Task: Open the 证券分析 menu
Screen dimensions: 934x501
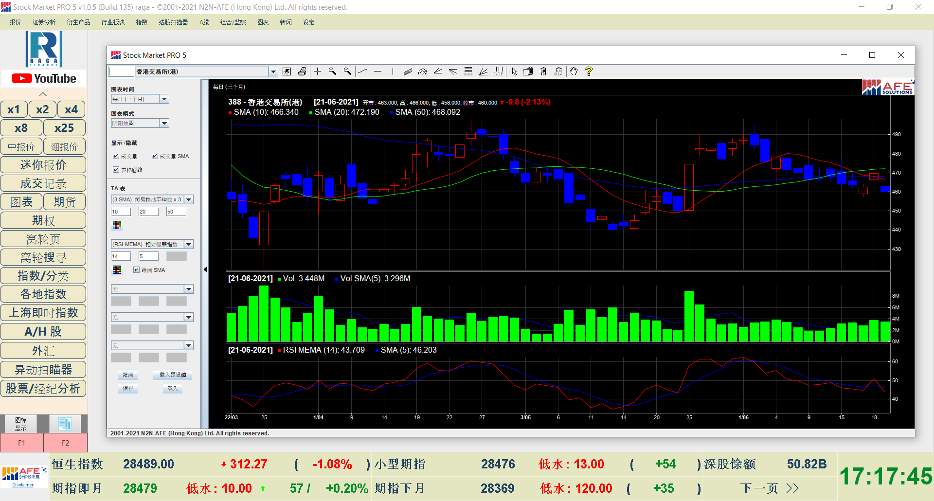Action: point(44,22)
